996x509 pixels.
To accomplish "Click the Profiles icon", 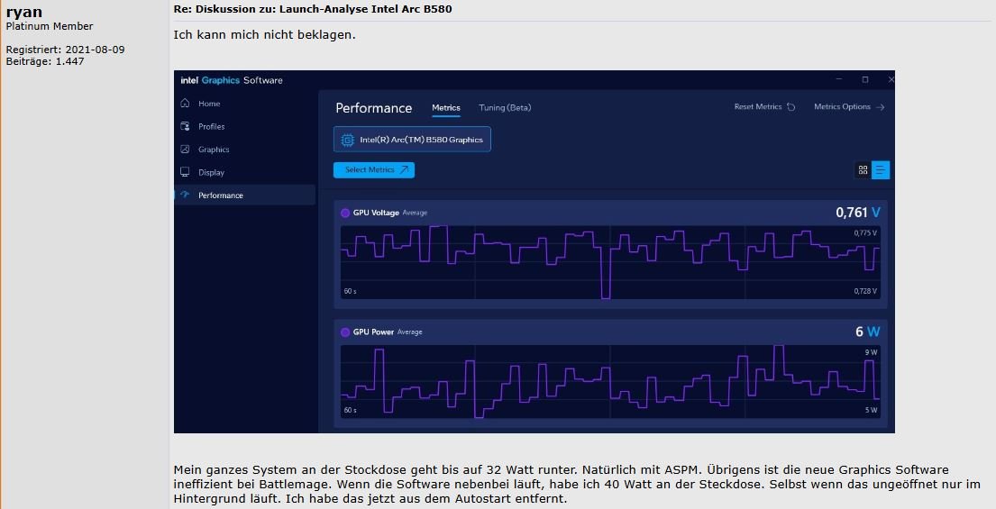I will [185, 125].
